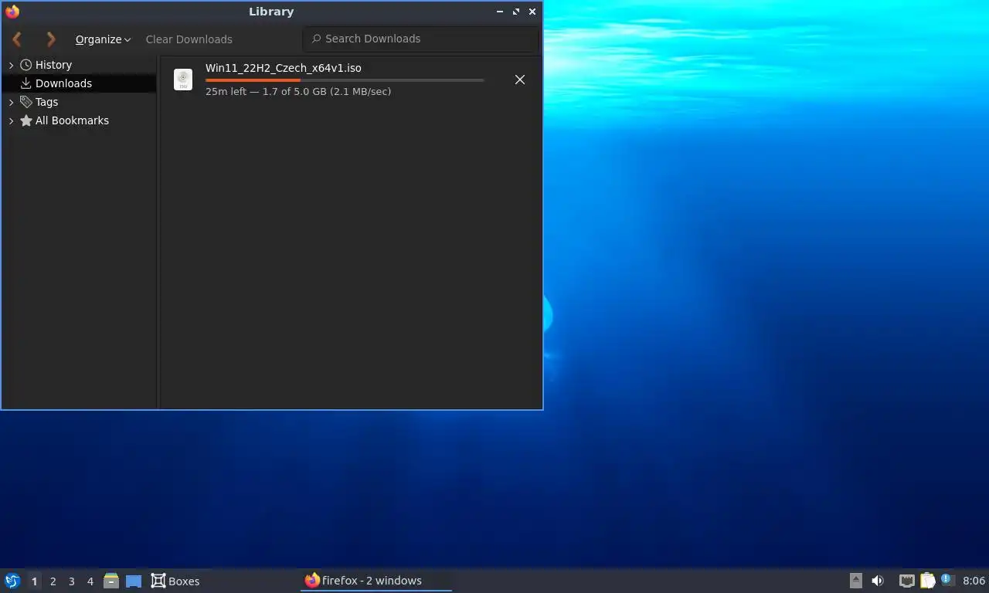This screenshot has height=593, width=989.
Task: Focus the Search Downloads field
Action: (420, 39)
